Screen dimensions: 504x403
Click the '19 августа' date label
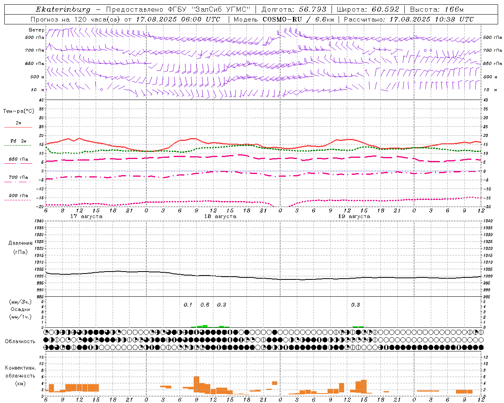pos(354,216)
